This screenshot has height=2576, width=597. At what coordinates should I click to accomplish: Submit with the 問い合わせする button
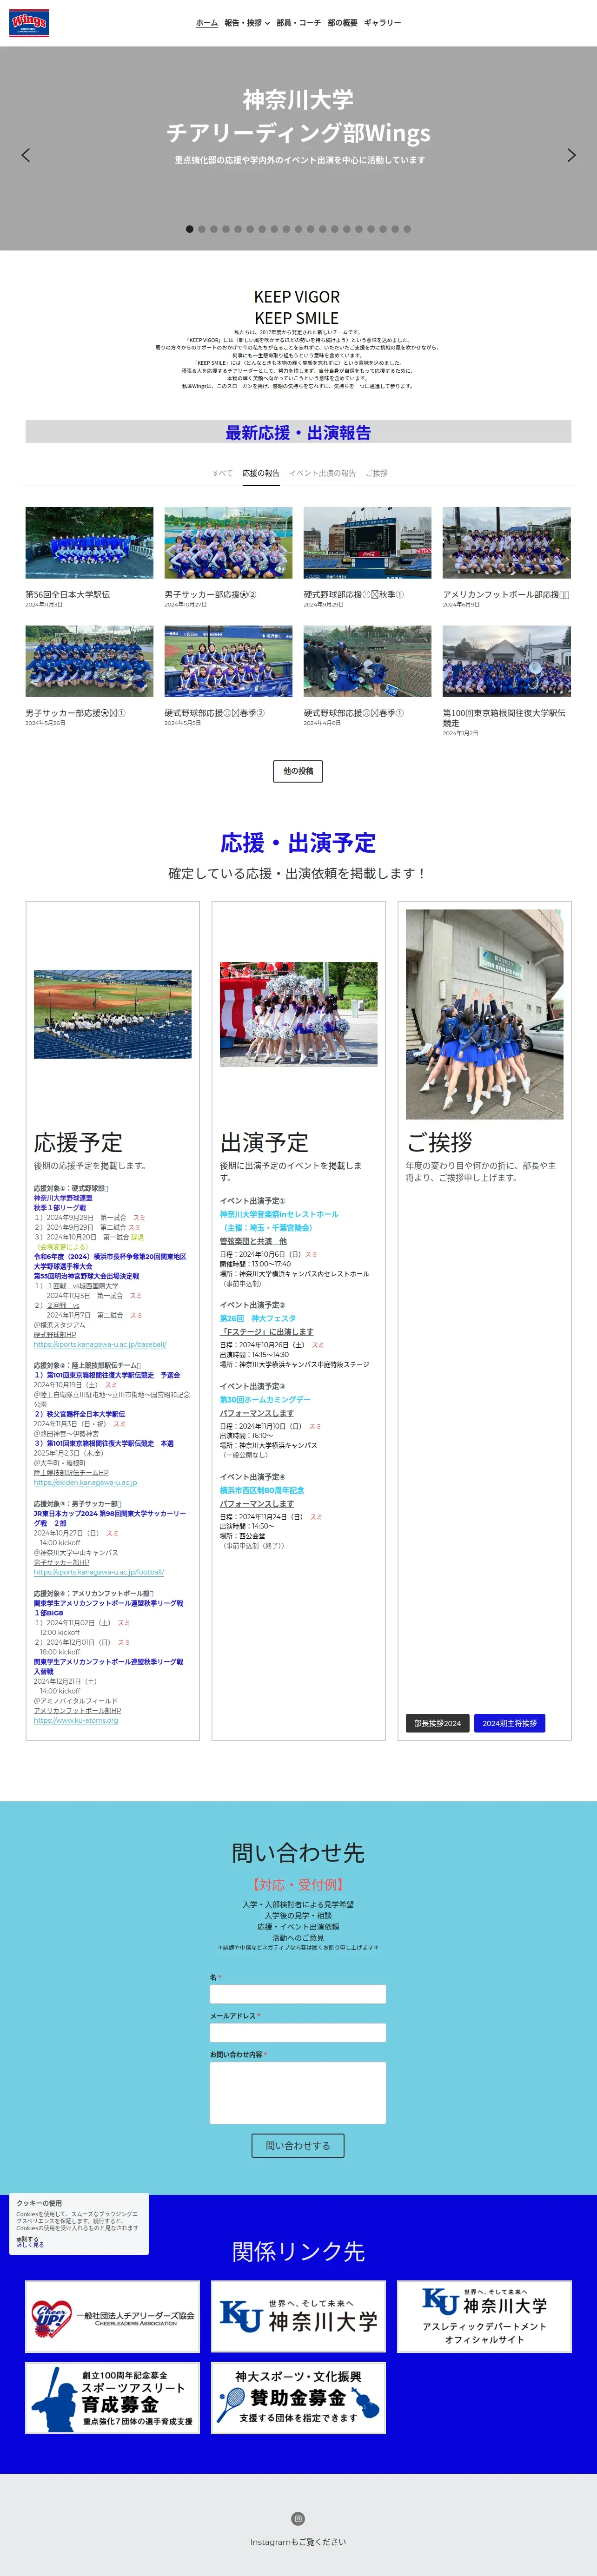(x=298, y=2145)
